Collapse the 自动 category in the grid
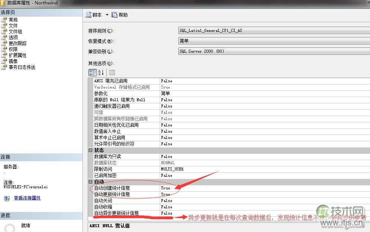 (90, 182)
